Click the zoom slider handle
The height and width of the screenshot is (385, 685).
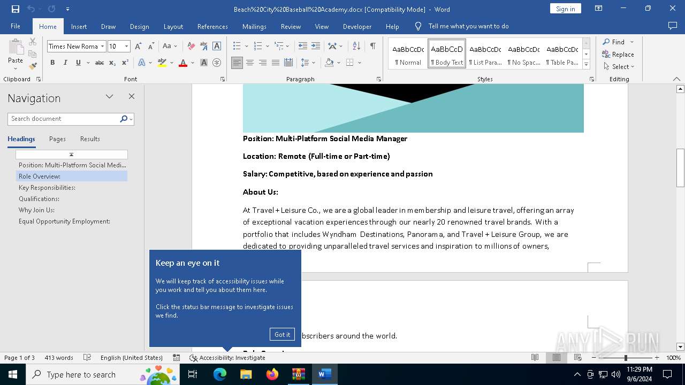pos(625,358)
